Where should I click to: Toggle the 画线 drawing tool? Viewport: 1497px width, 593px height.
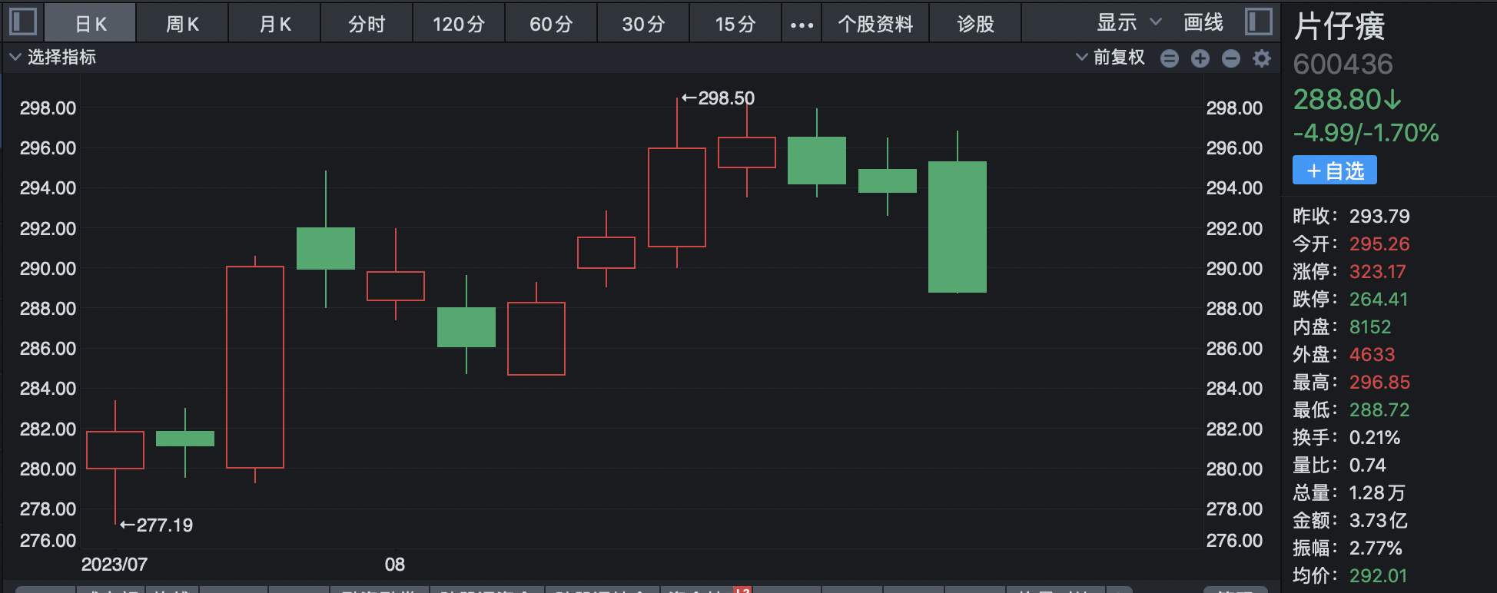coord(1203,23)
